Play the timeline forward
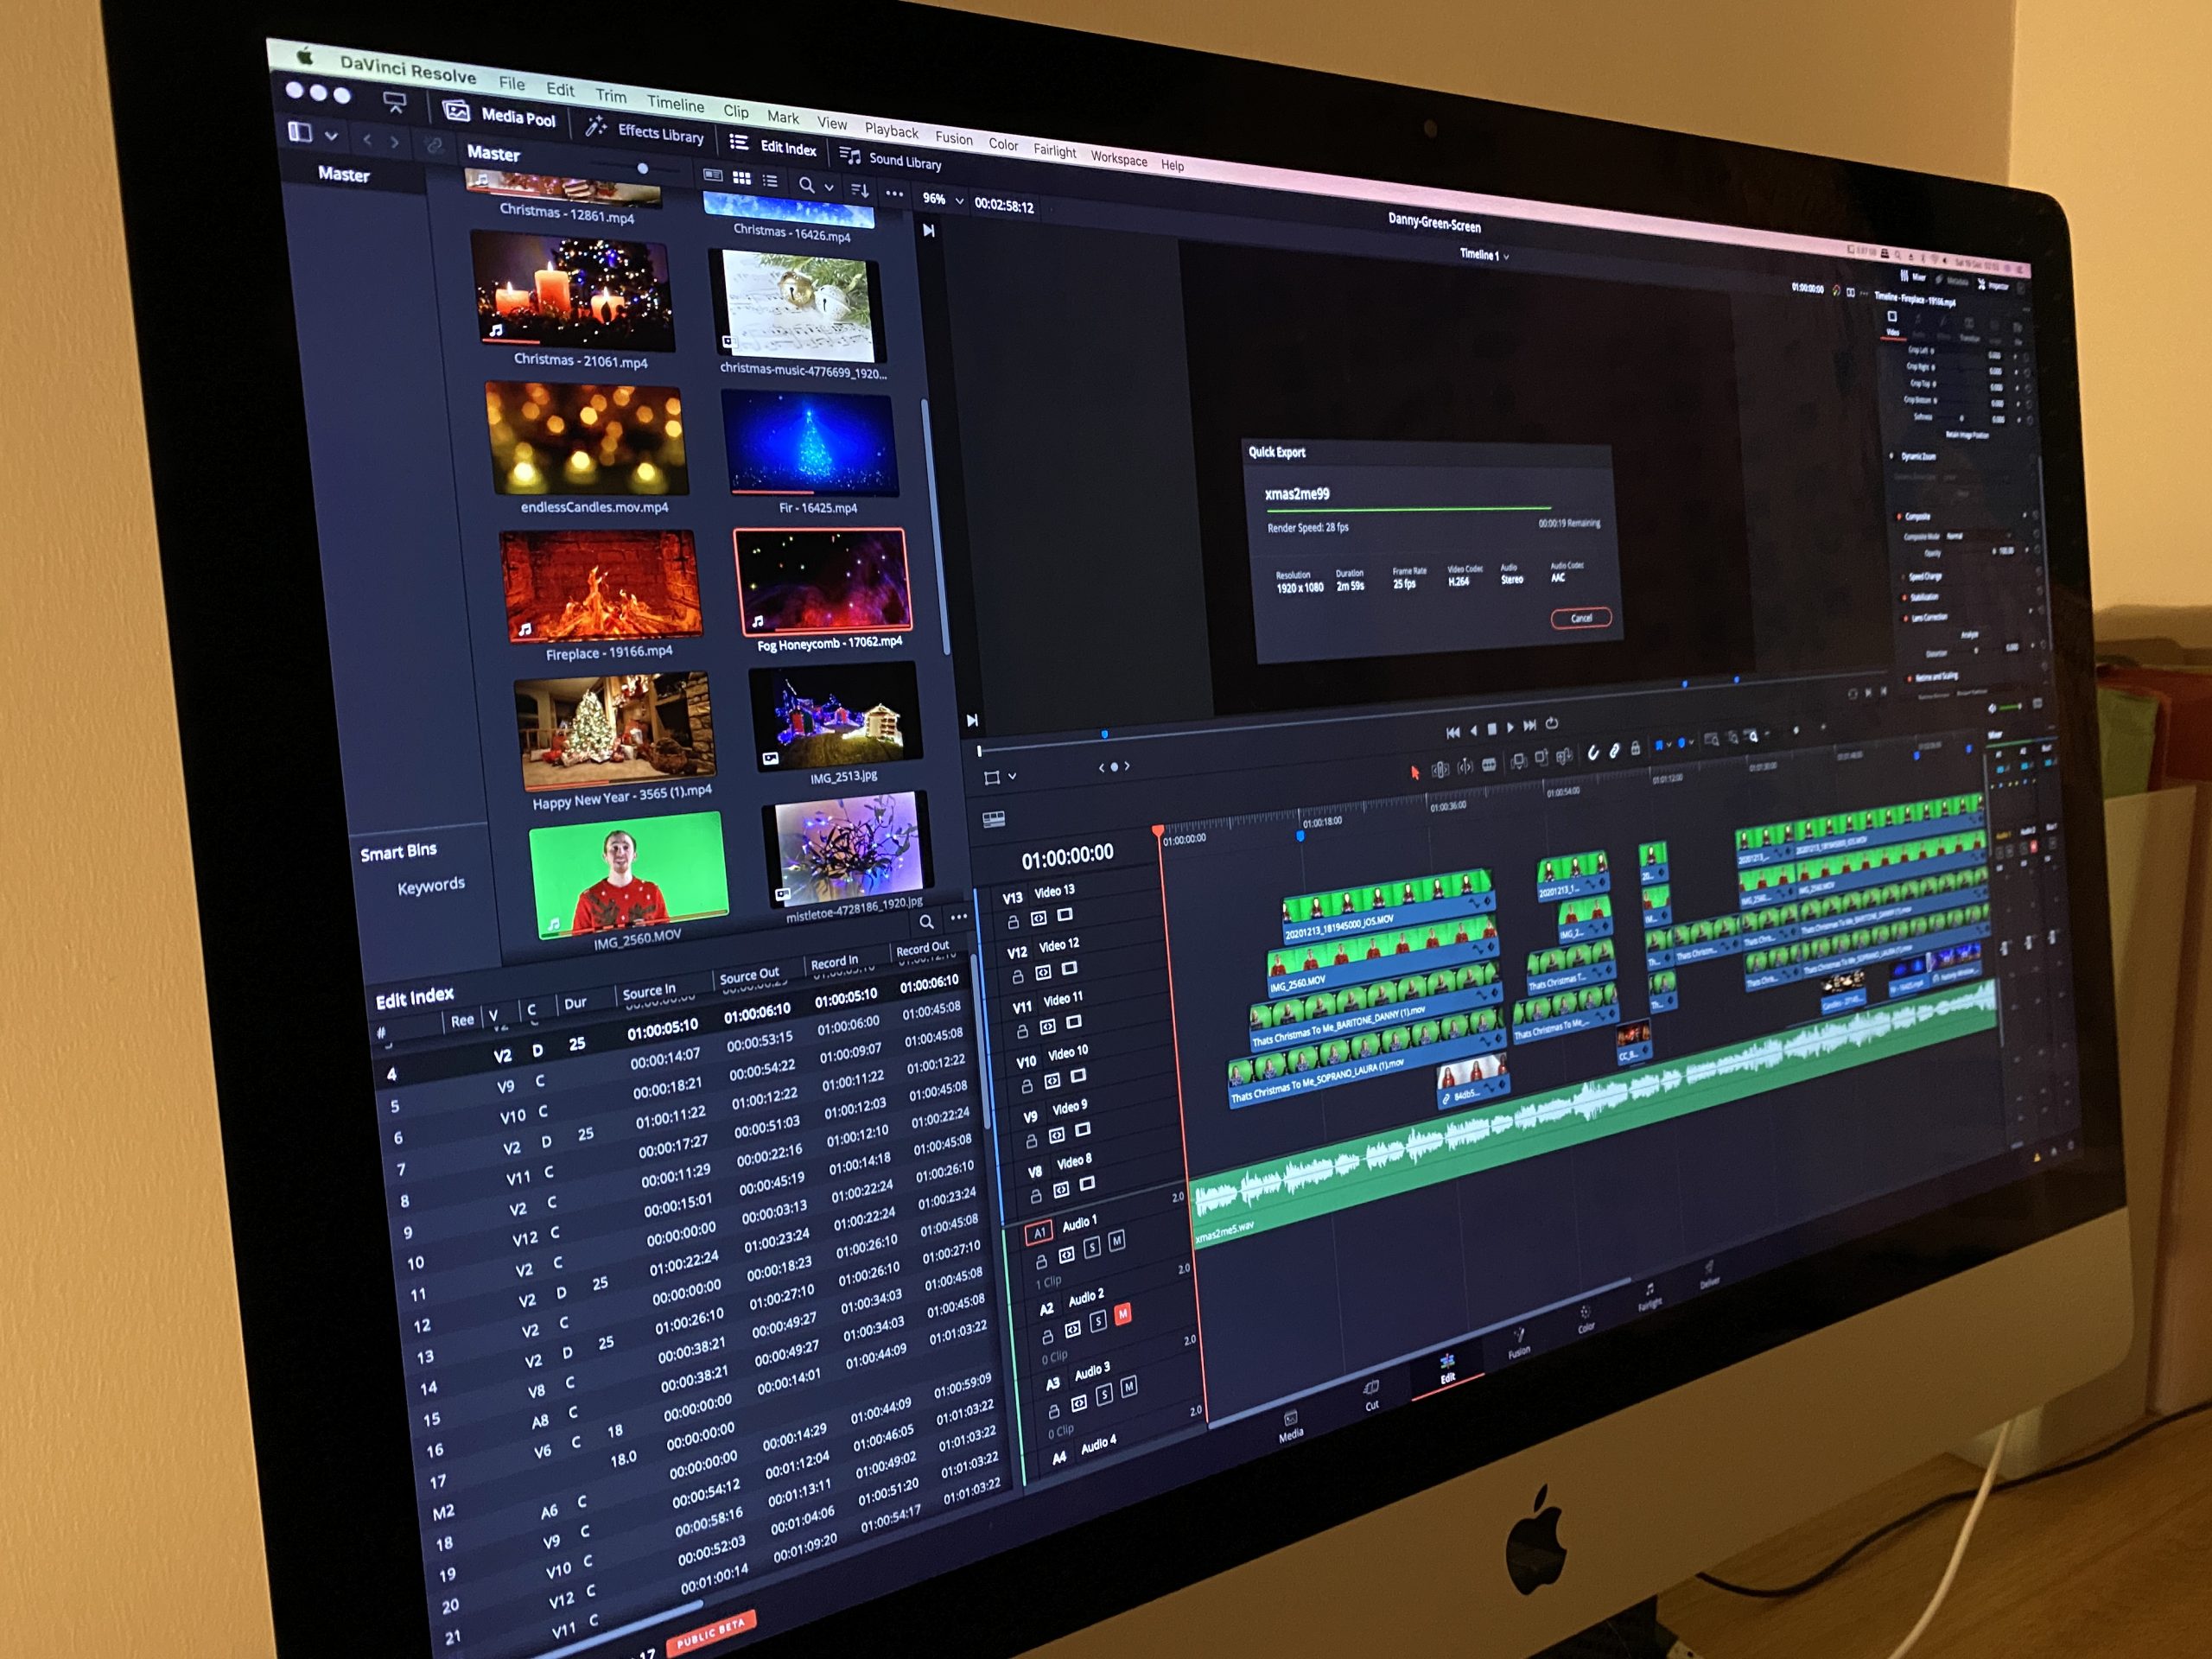2212x1659 pixels. click(x=1510, y=728)
